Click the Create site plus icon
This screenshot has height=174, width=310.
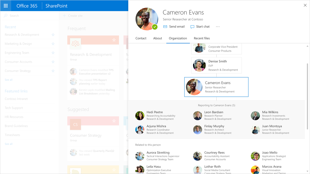pos(64,16)
